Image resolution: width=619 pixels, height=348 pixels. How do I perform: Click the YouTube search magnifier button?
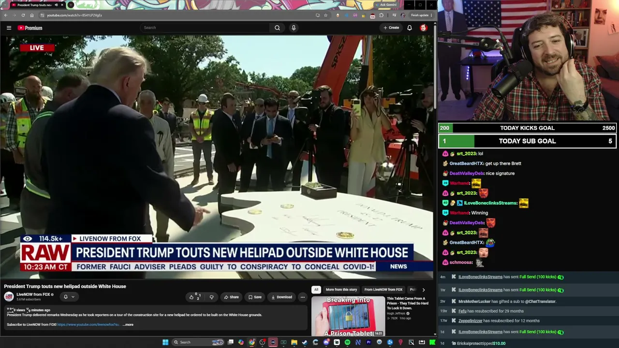tap(277, 28)
